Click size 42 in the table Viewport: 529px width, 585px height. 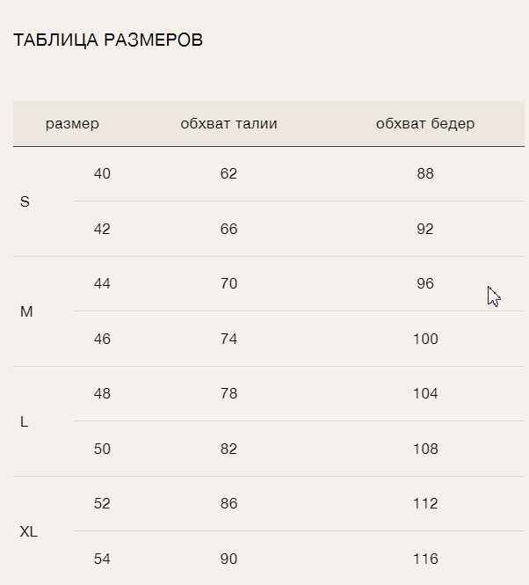102,229
